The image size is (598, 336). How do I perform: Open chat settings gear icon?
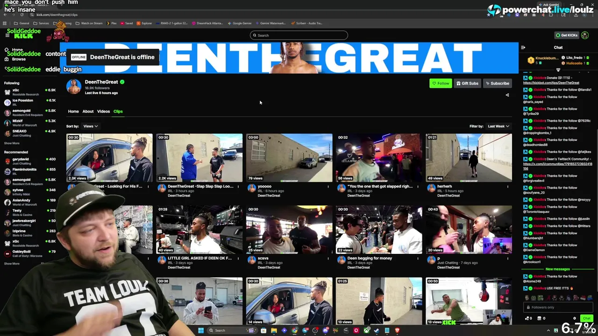click(575, 318)
